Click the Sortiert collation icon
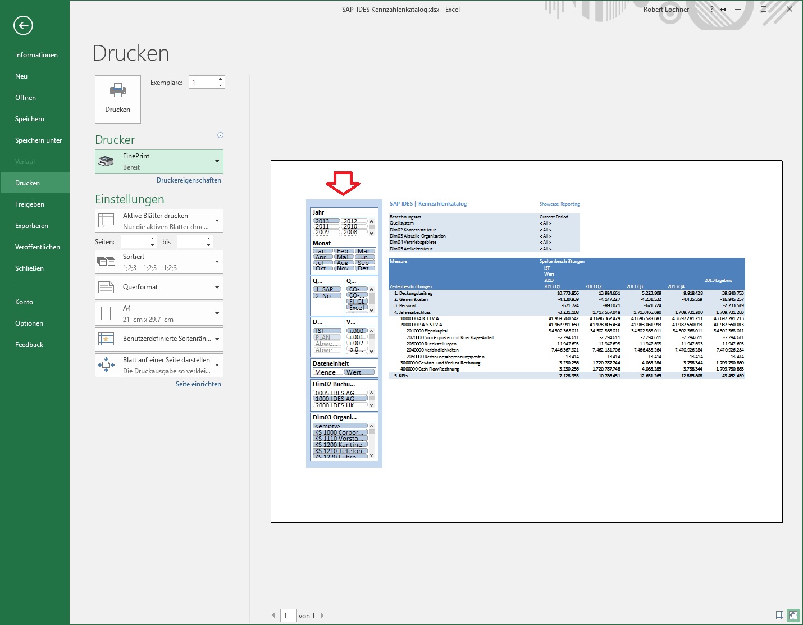 pos(106,260)
